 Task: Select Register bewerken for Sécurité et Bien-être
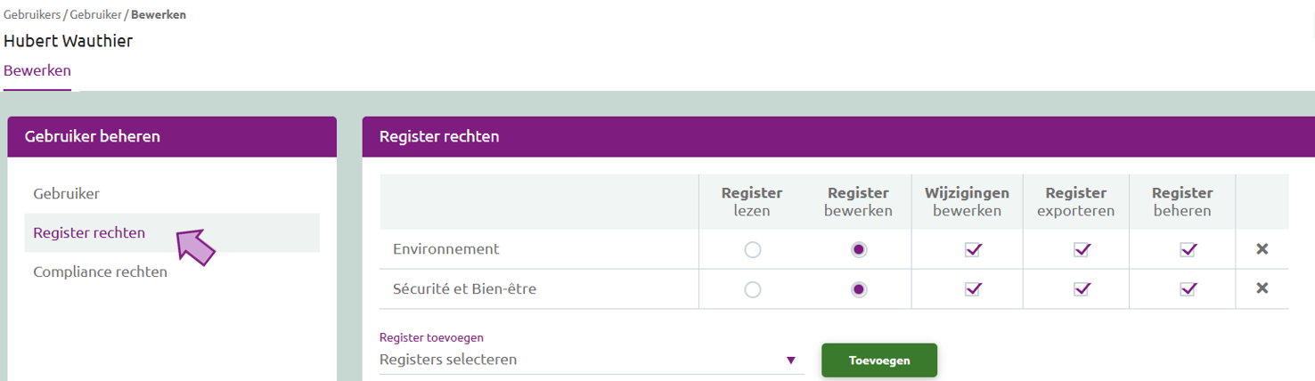click(x=859, y=289)
